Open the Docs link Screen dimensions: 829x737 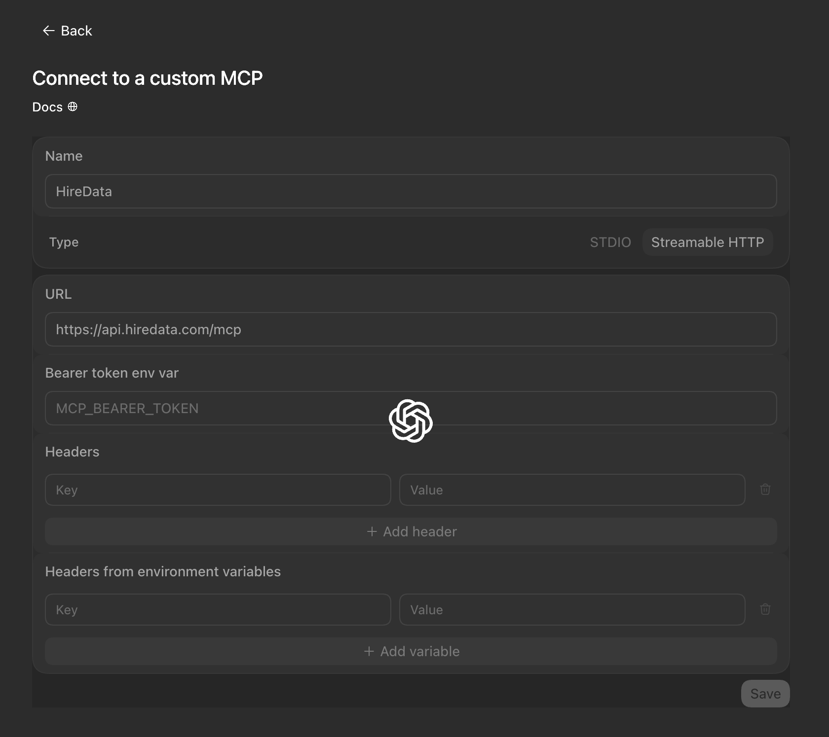pos(55,107)
